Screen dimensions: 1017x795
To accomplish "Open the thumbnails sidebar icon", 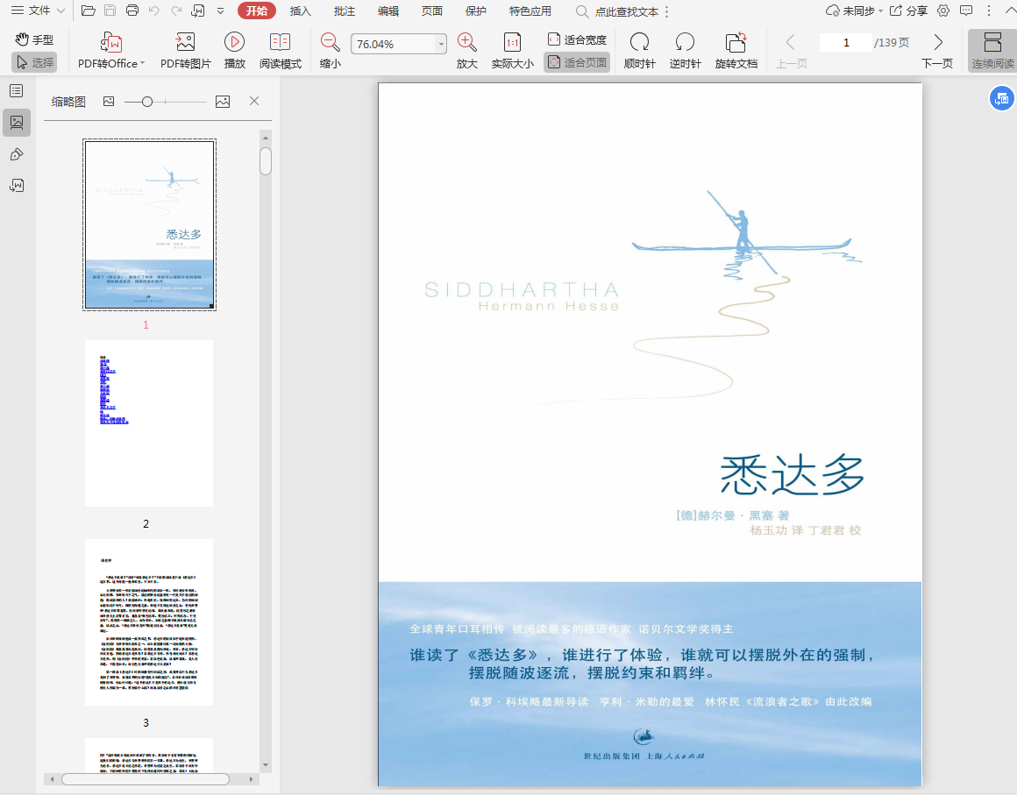I will click(16, 123).
